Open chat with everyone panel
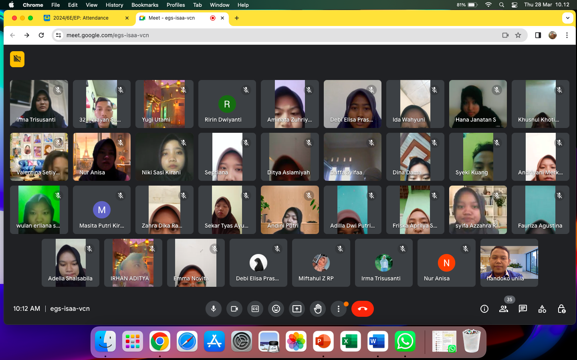The image size is (577, 360). 523,309
